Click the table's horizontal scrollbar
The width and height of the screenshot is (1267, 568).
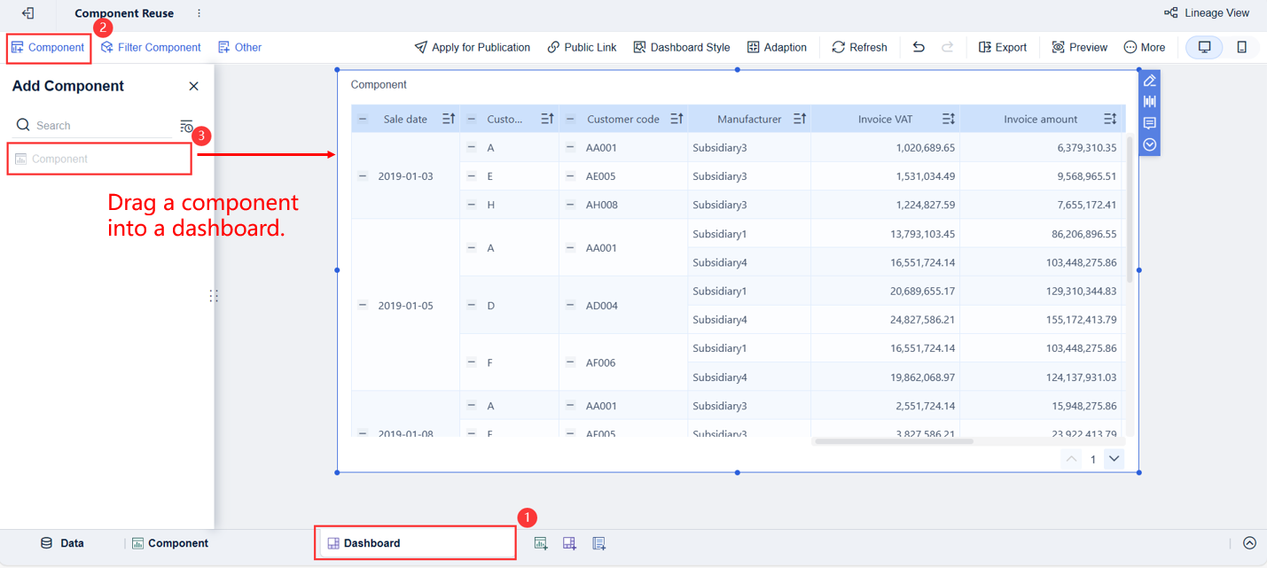point(894,441)
